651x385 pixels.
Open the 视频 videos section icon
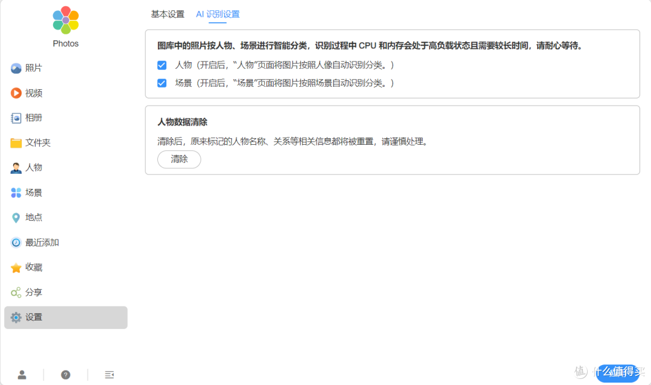pyautogui.click(x=16, y=93)
